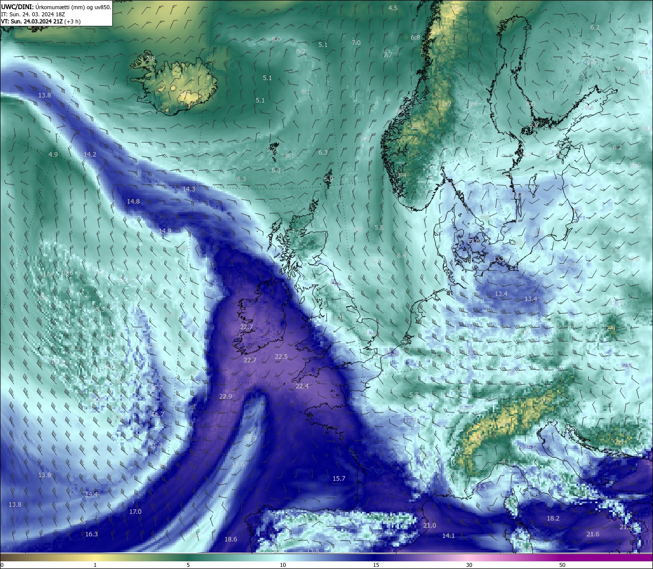The height and width of the screenshot is (569, 653).
Task: Click the '7.0' value on the map
Action: tap(356, 43)
